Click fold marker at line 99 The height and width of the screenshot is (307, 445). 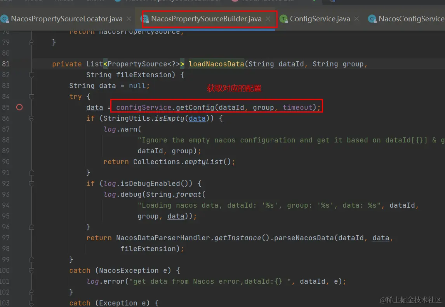31,260
